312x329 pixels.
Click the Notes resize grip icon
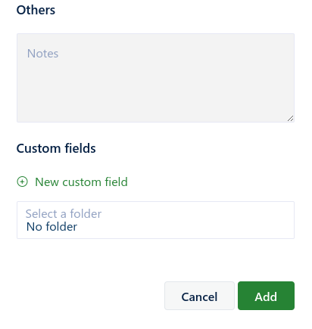click(x=290, y=118)
